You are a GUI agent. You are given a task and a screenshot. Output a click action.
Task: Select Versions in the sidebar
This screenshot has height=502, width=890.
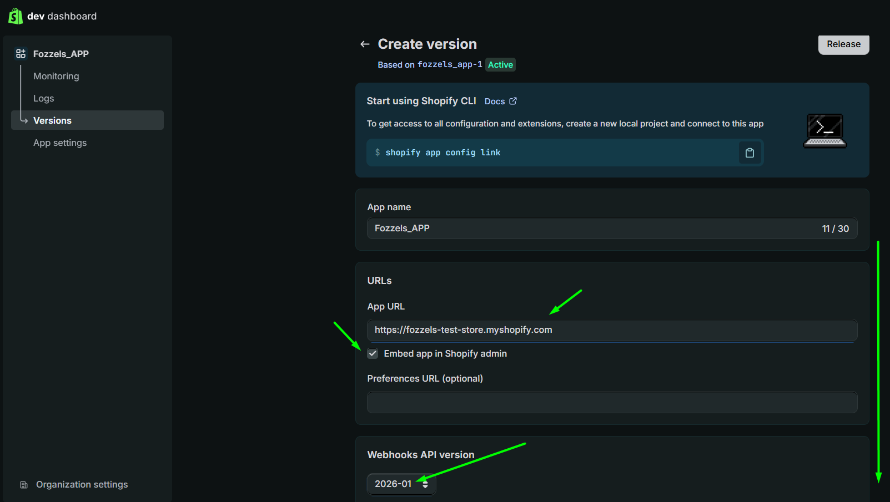click(x=87, y=120)
